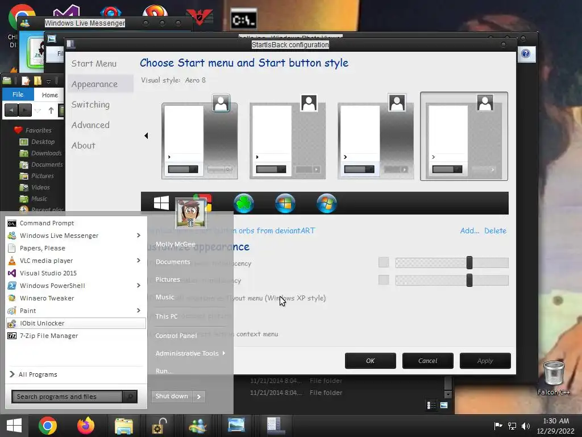Viewport: 582px width, 437px height.
Task: Select second start menu style thumbnail
Action: [288, 137]
